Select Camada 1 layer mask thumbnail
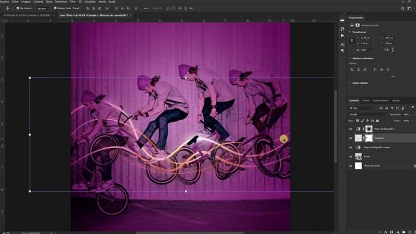Screen dimensions: 416x234 (x=369, y=138)
